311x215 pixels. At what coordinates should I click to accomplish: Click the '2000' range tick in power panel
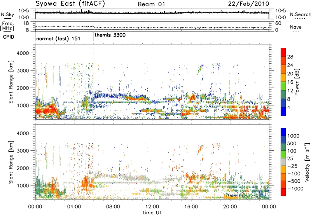click(23, 88)
